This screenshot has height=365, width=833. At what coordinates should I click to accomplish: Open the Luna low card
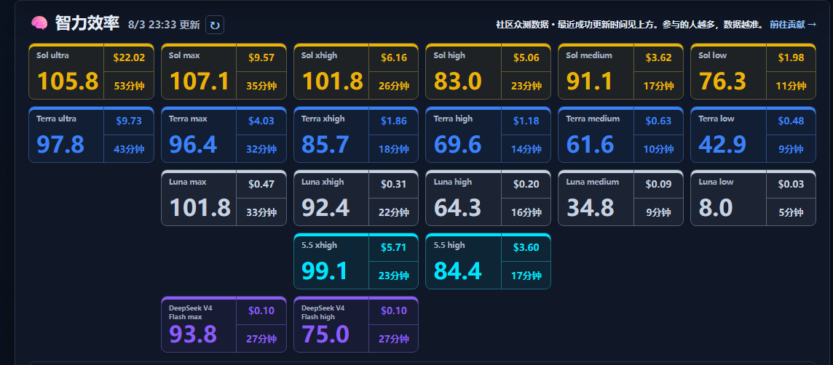(x=754, y=197)
